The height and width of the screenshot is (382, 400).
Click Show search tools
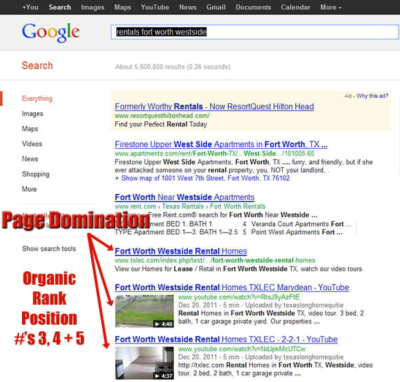click(49, 249)
